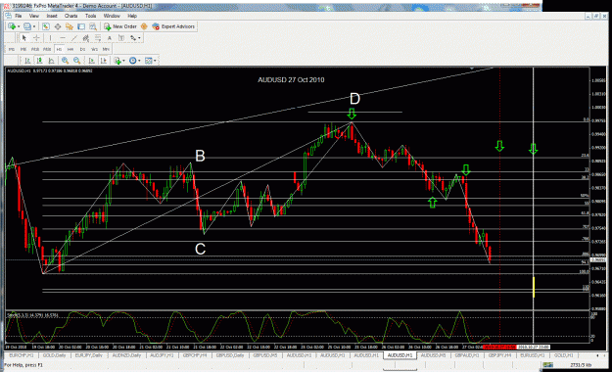Select the Fibonacci retracement tool
612x372 pixels.
pos(98,38)
